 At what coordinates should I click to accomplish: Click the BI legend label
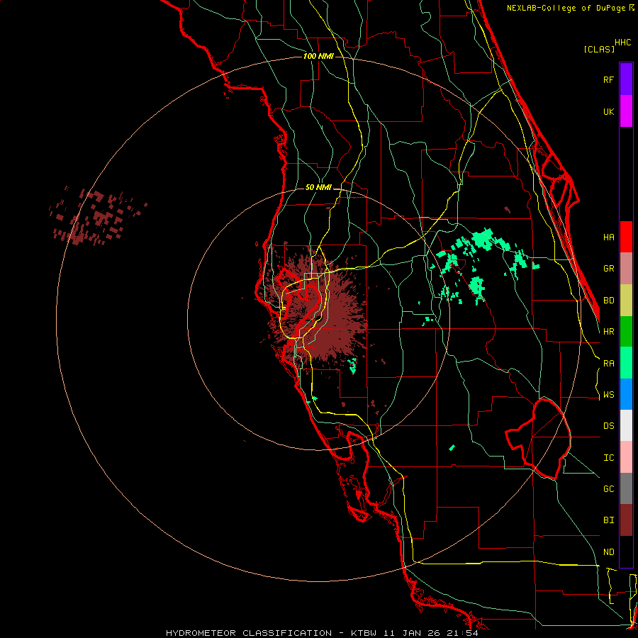(x=608, y=520)
